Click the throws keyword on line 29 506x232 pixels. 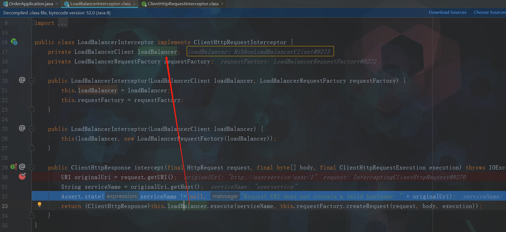click(475, 168)
